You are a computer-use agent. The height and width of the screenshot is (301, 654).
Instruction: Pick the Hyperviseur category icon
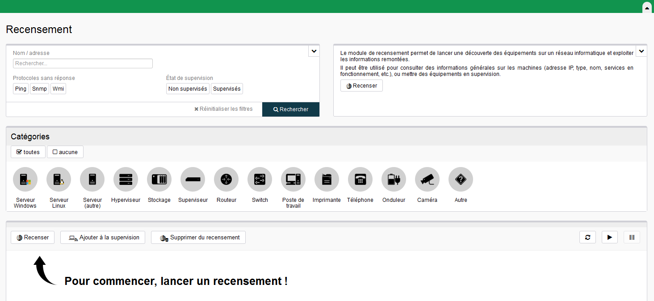pos(126,180)
